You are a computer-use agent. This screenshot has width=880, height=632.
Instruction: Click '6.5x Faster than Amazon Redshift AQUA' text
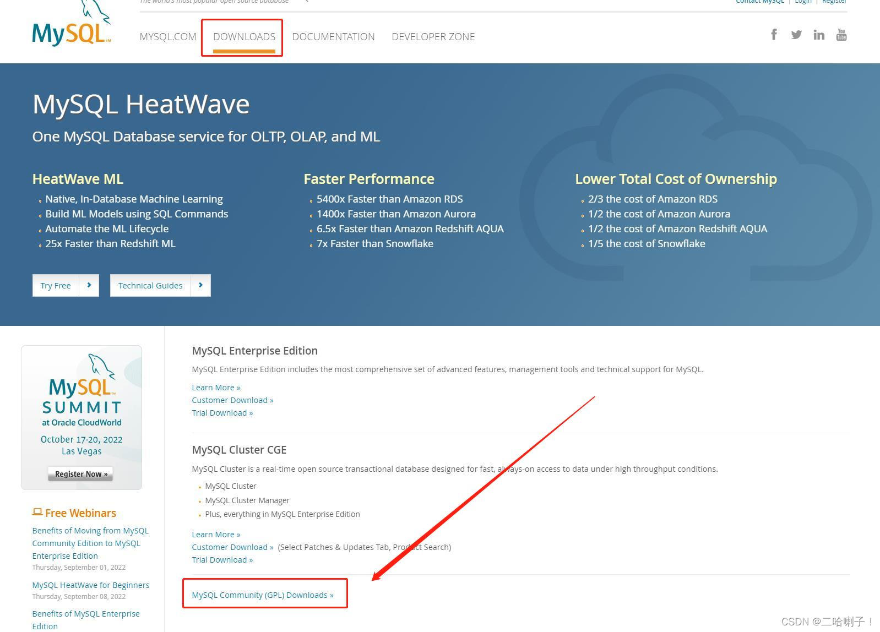(x=410, y=228)
